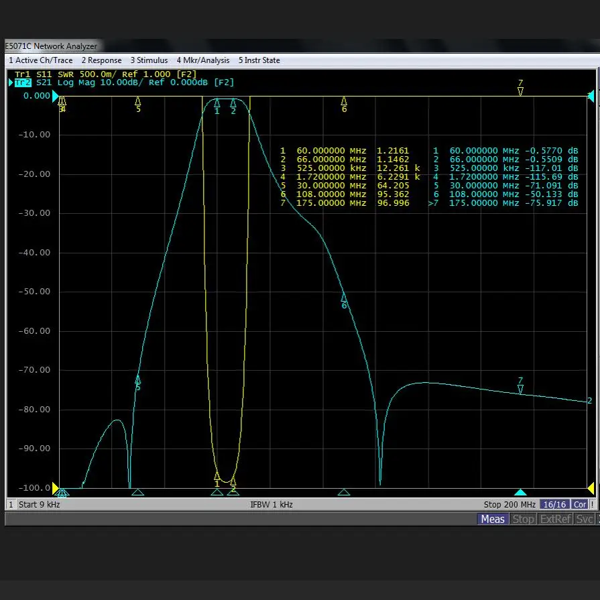Viewport: 600px width, 600px height.
Task: Click cyan marker 6 on the S21 slope
Action: coord(344,297)
